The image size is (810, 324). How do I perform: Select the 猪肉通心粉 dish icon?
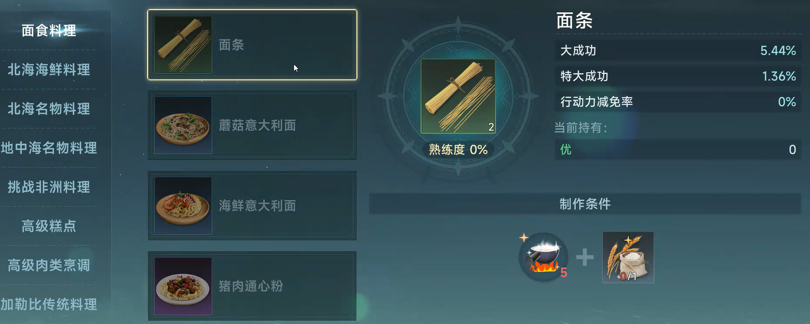(x=183, y=286)
